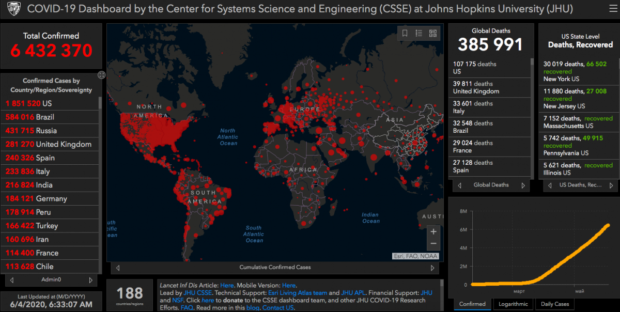Open Esri Living Atlas team link
This screenshot has width=620, height=312.
tap(298, 293)
